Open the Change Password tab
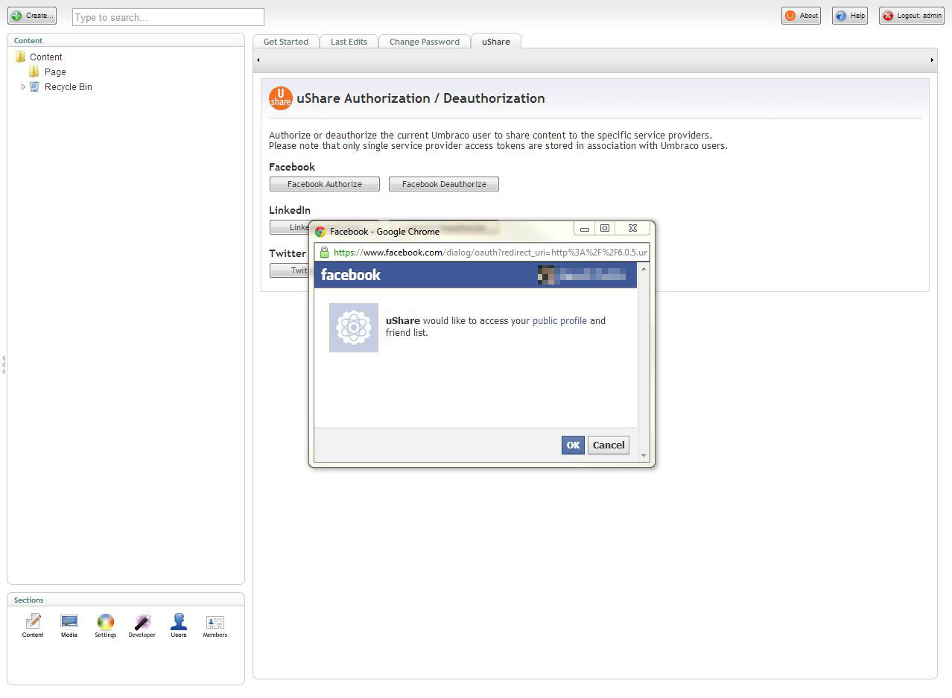 [x=425, y=42]
